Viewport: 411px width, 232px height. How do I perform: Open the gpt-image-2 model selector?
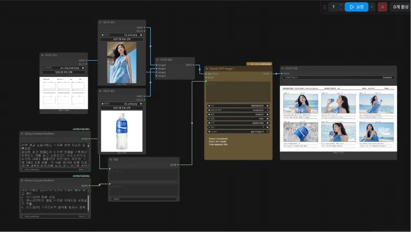[x=238, y=131]
